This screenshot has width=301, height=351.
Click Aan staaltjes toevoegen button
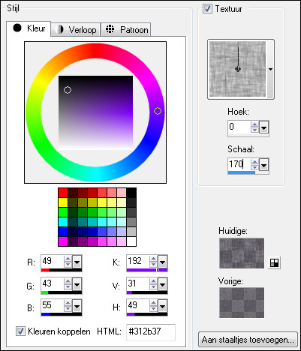[x=248, y=340]
